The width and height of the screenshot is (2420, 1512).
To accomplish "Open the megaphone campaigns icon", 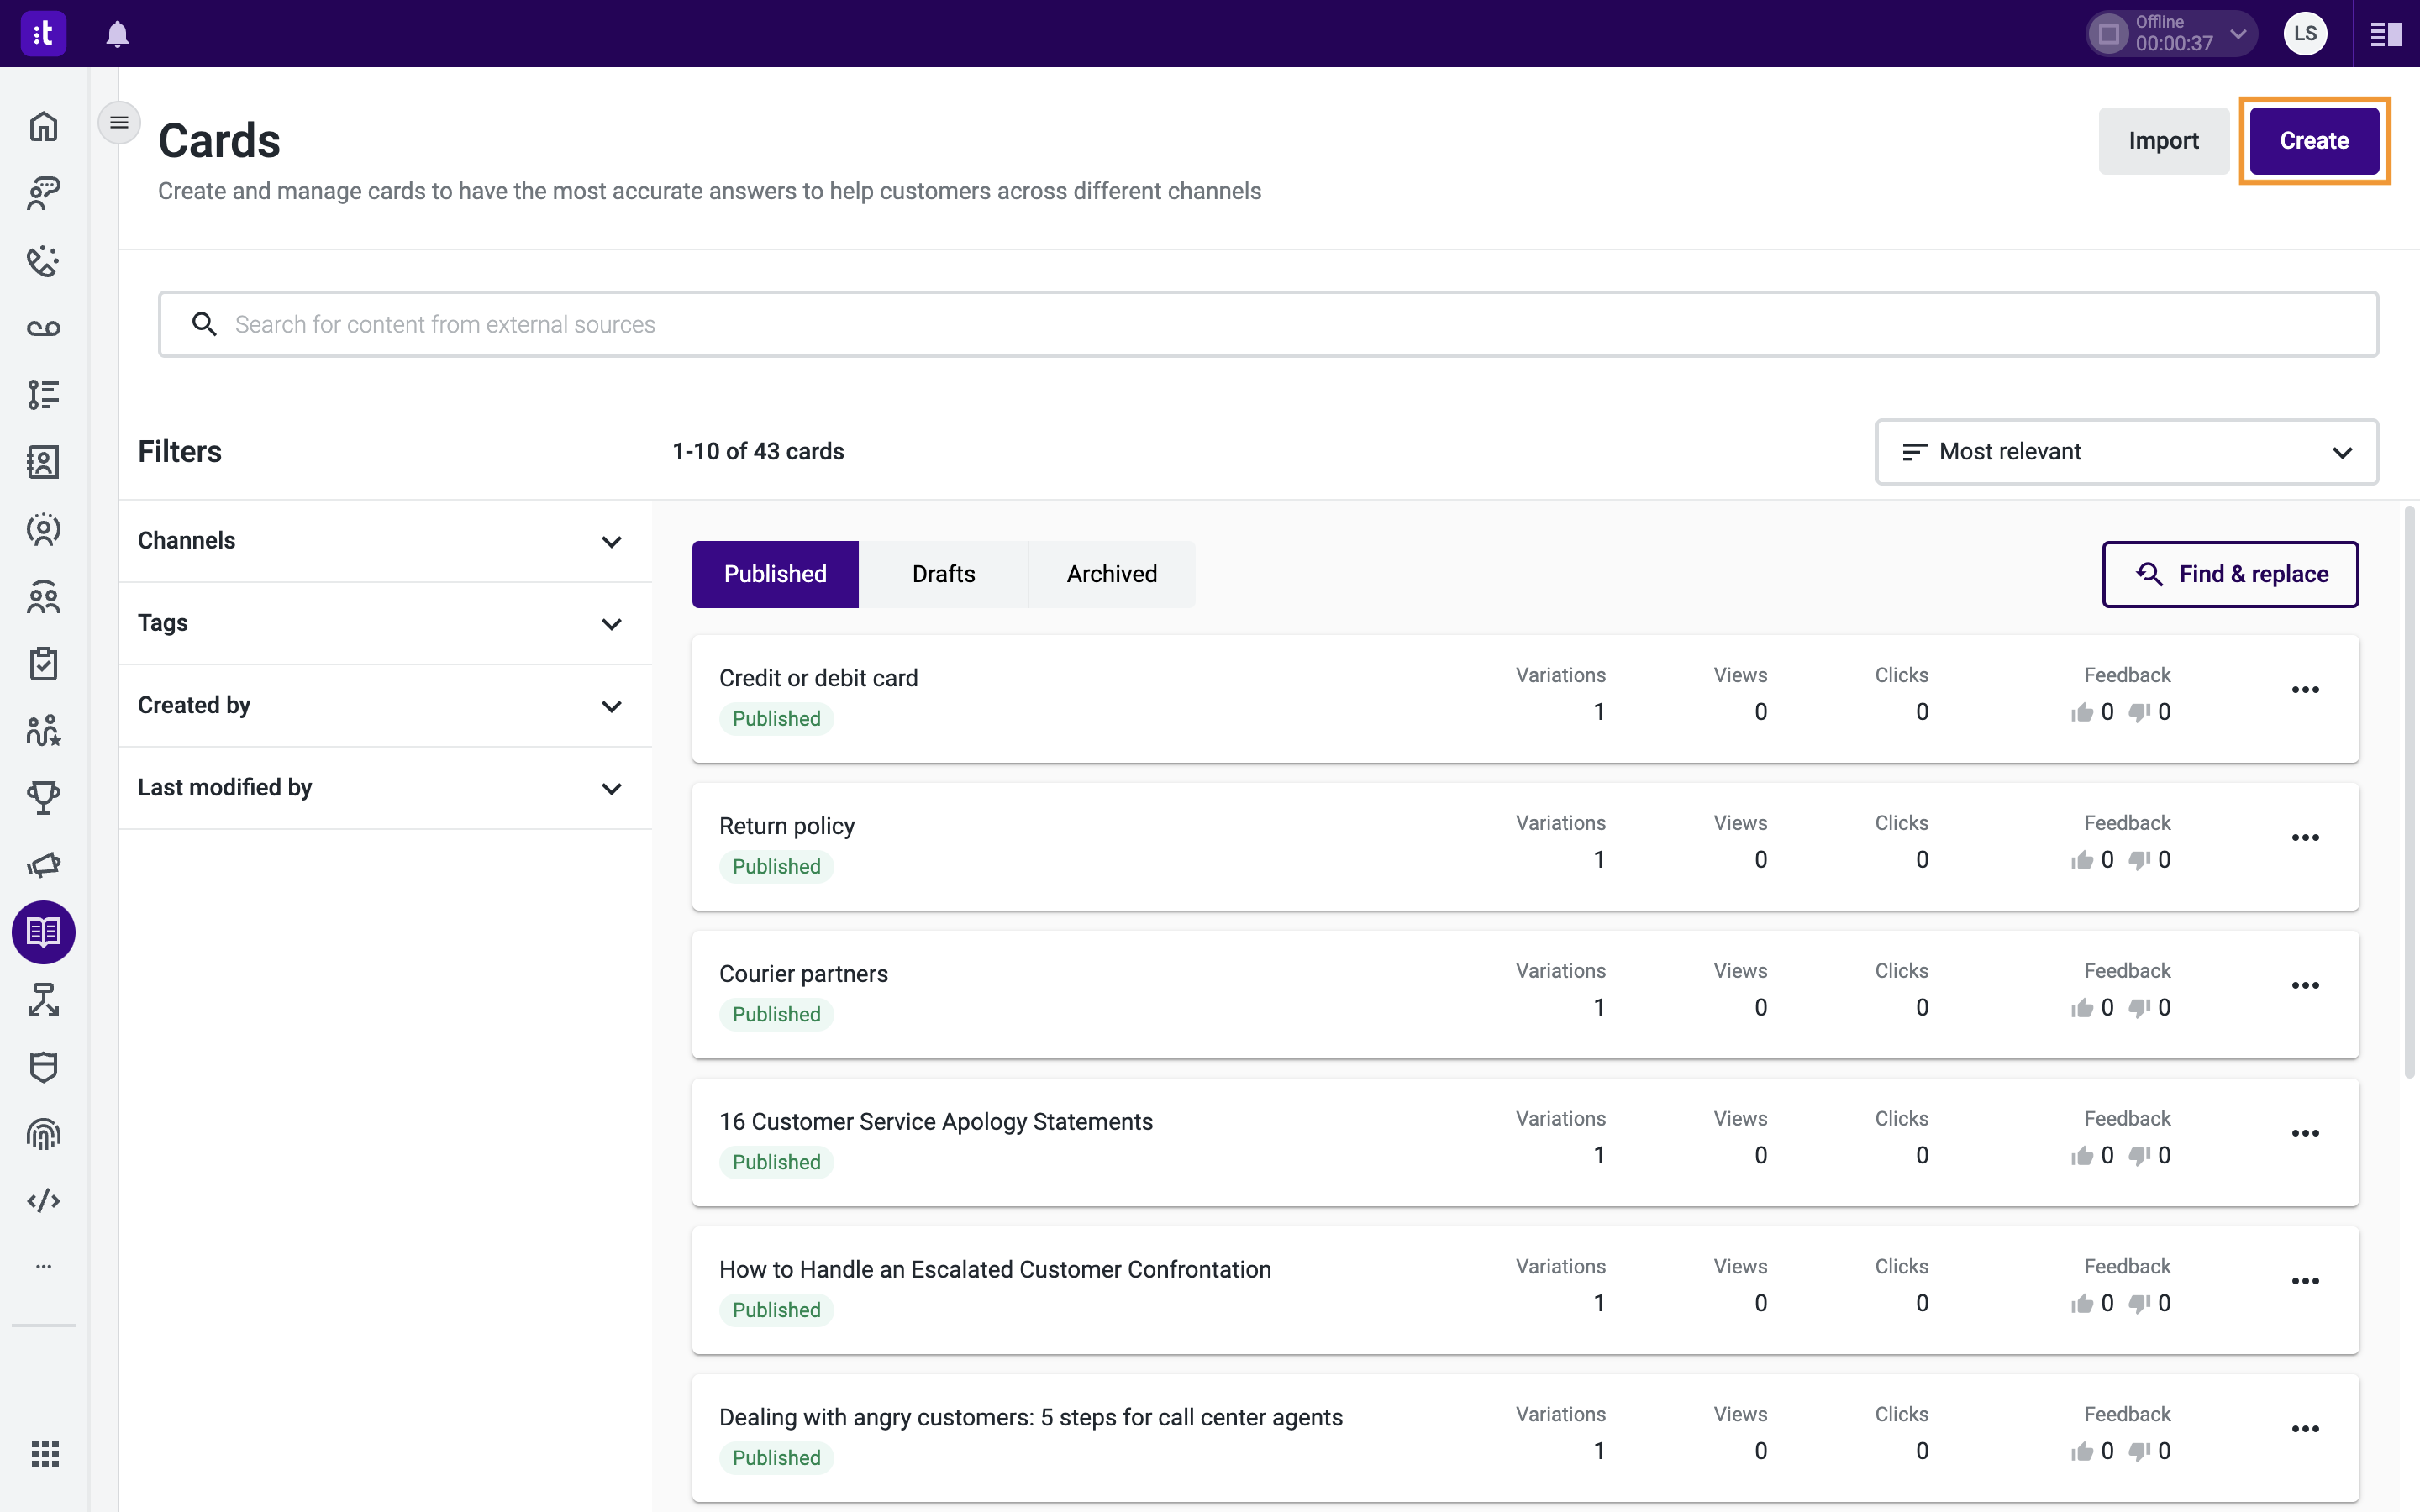I will [43, 865].
